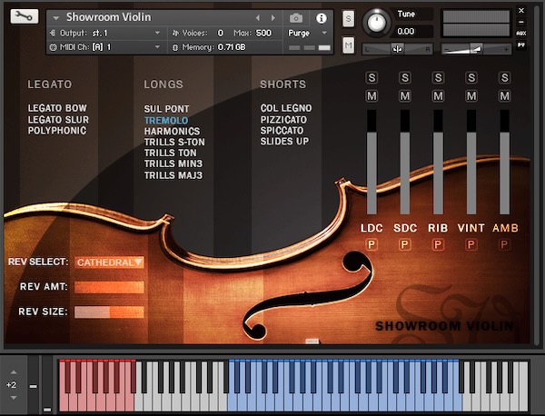Mute the RIB microphone channel

[438, 96]
